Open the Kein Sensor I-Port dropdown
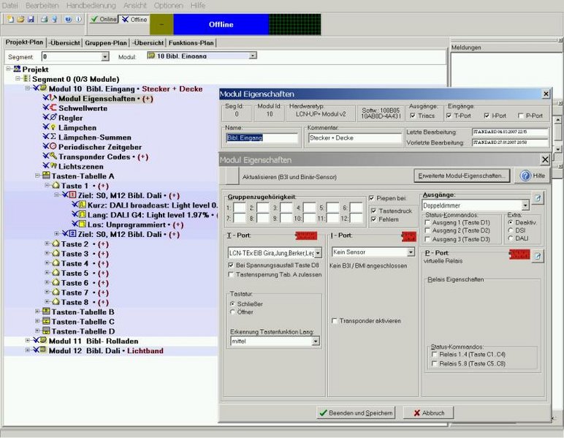 (x=411, y=252)
